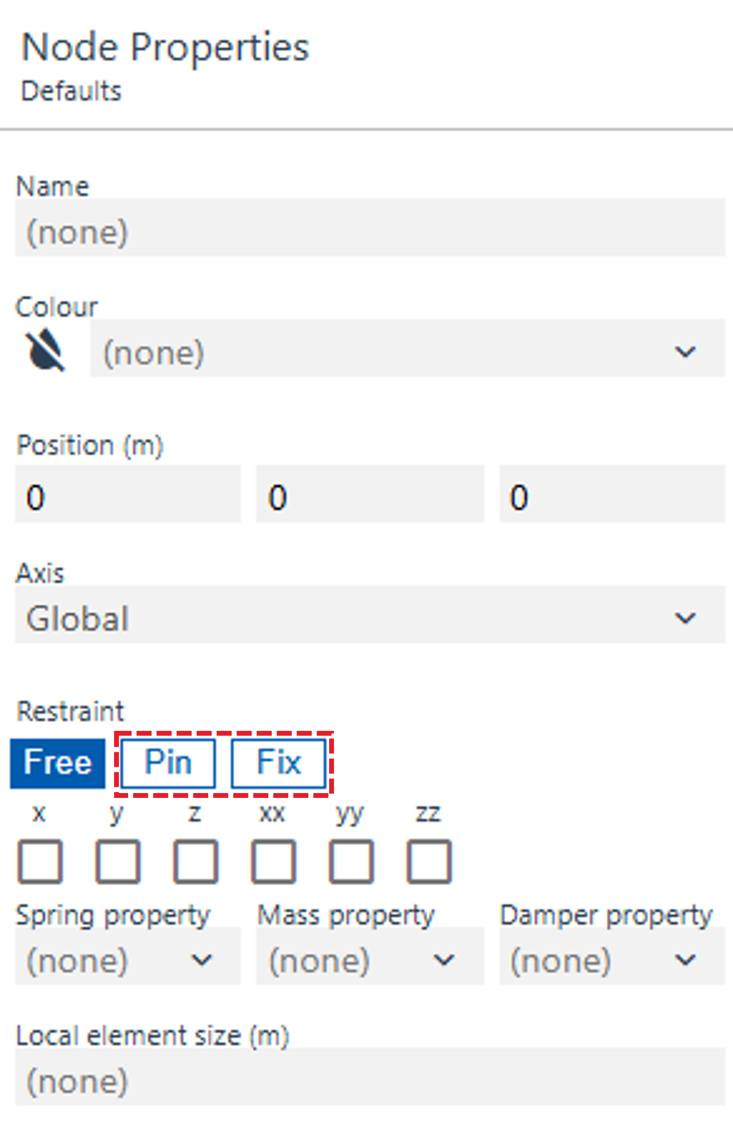The width and height of the screenshot is (733, 1123).
Task: Enable the y restraint checkbox
Action: click(x=118, y=861)
